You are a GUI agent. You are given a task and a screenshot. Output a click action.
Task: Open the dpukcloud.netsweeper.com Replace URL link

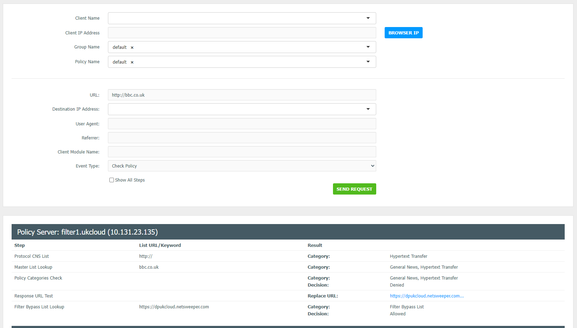427,296
